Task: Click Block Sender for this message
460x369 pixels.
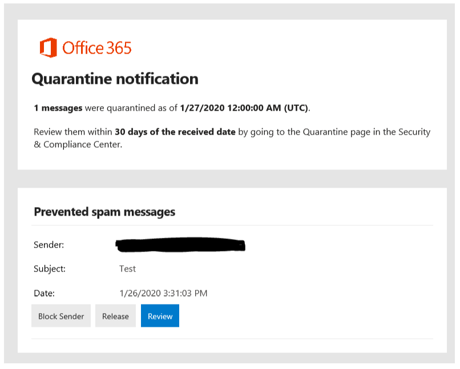Action: pyautogui.click(x=60, y=315)
